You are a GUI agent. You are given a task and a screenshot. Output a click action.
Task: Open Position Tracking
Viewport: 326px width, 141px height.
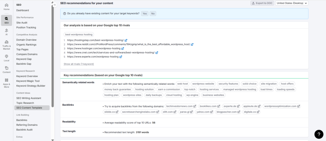(x=26, y=27)
